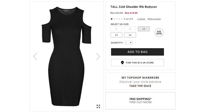This screenshot has height=112, width=207.
Task: Select UK size 16
Action: [130, 35]
